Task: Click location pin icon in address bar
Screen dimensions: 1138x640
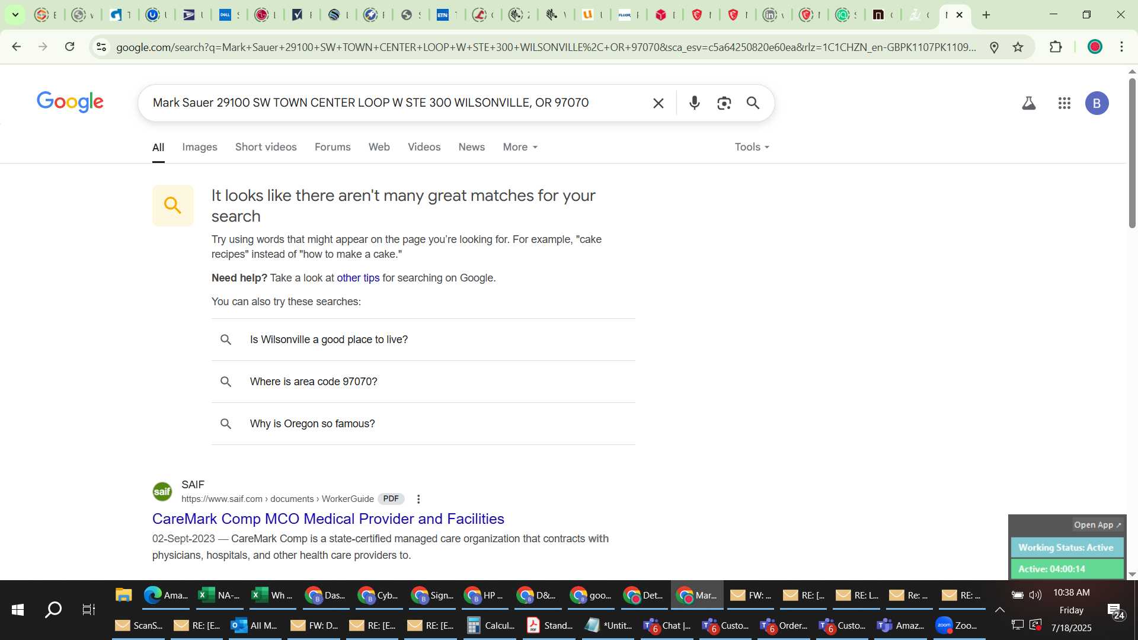Action: pyautogui.click(x=994, y=47)
